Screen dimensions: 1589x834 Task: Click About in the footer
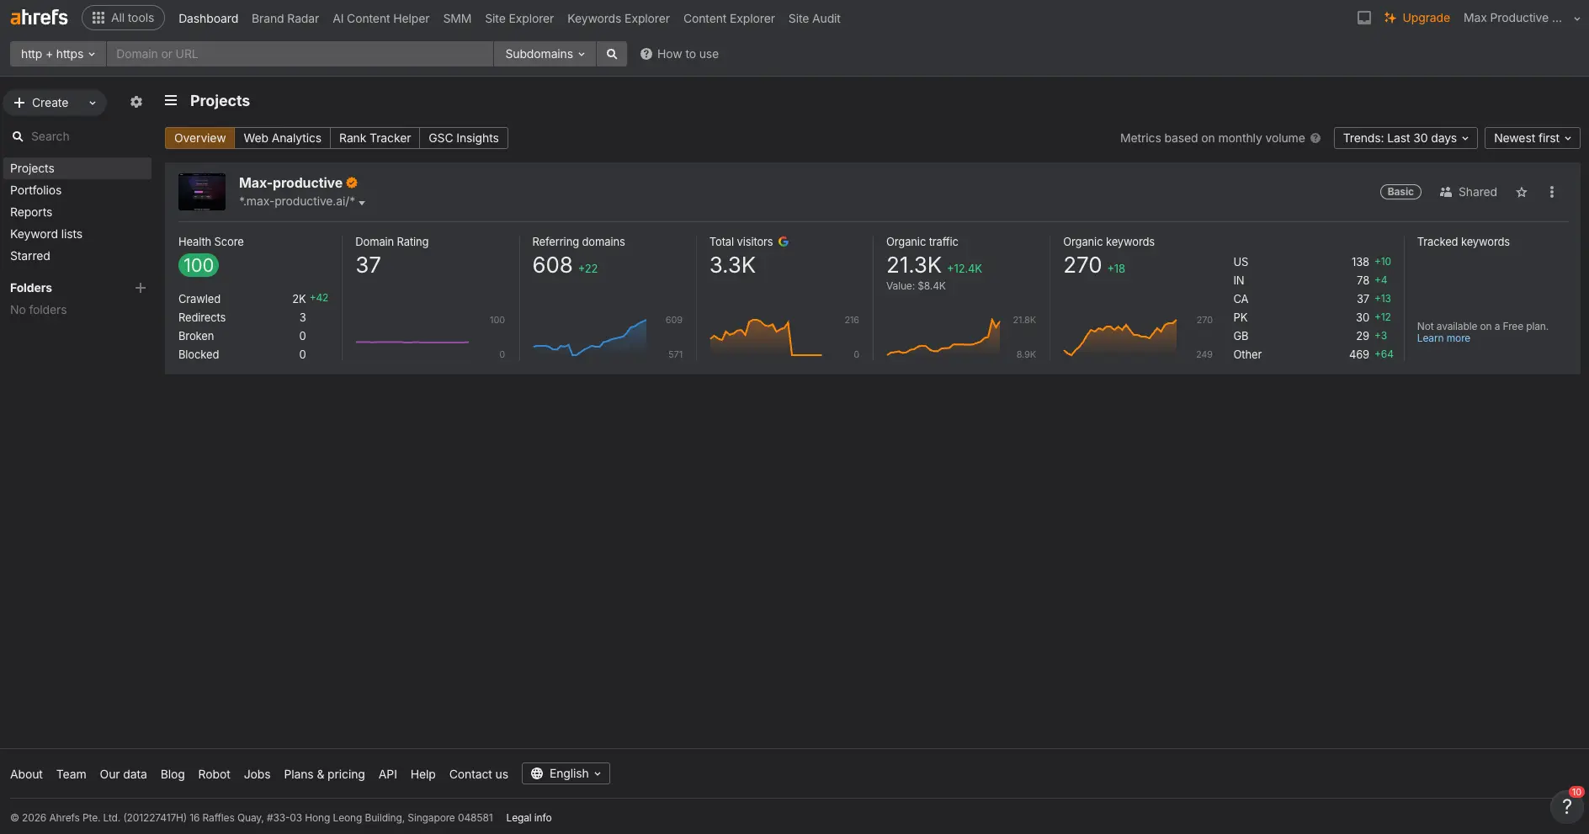[x=26, y=774]
